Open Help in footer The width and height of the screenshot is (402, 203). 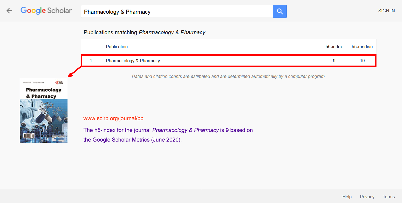click(x=347, y=197)
